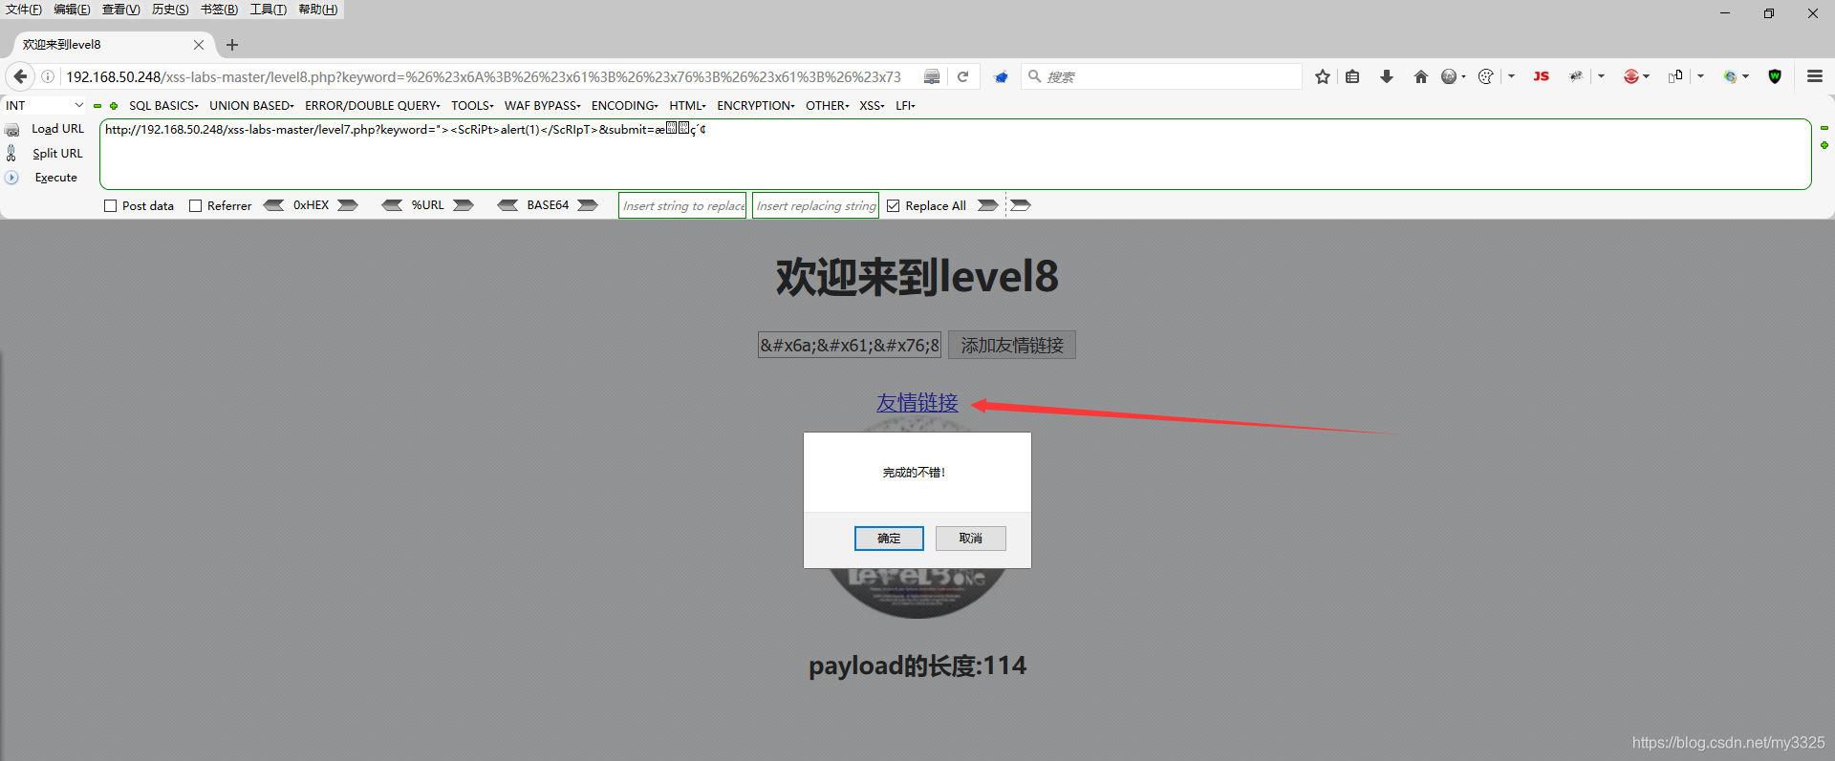Open the 编辑(E) menu
The height and width of the screenshot is (761, 1835).
coord(73,10)
